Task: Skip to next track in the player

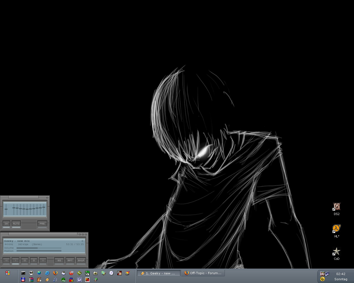Action: [x=43, y=261]
